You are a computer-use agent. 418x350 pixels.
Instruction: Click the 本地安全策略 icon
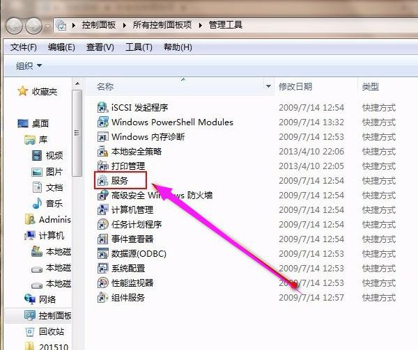[103, 151]
